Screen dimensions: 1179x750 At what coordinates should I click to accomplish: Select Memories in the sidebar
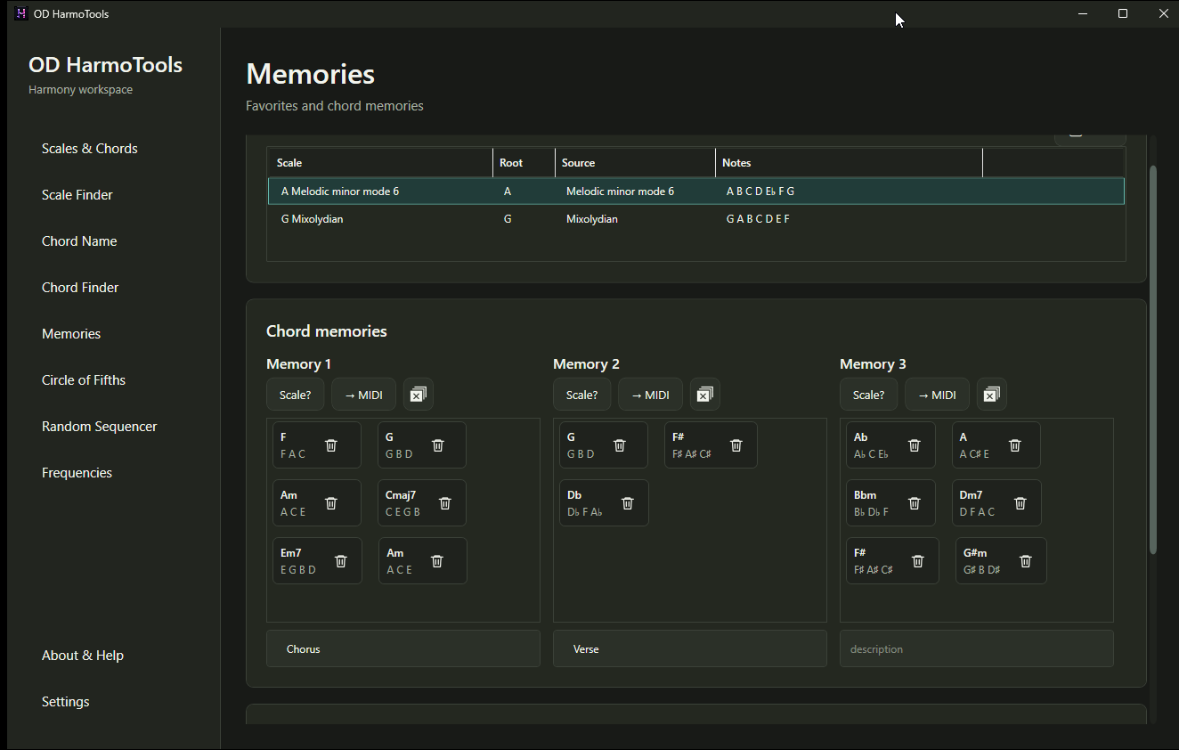(71, 334)
